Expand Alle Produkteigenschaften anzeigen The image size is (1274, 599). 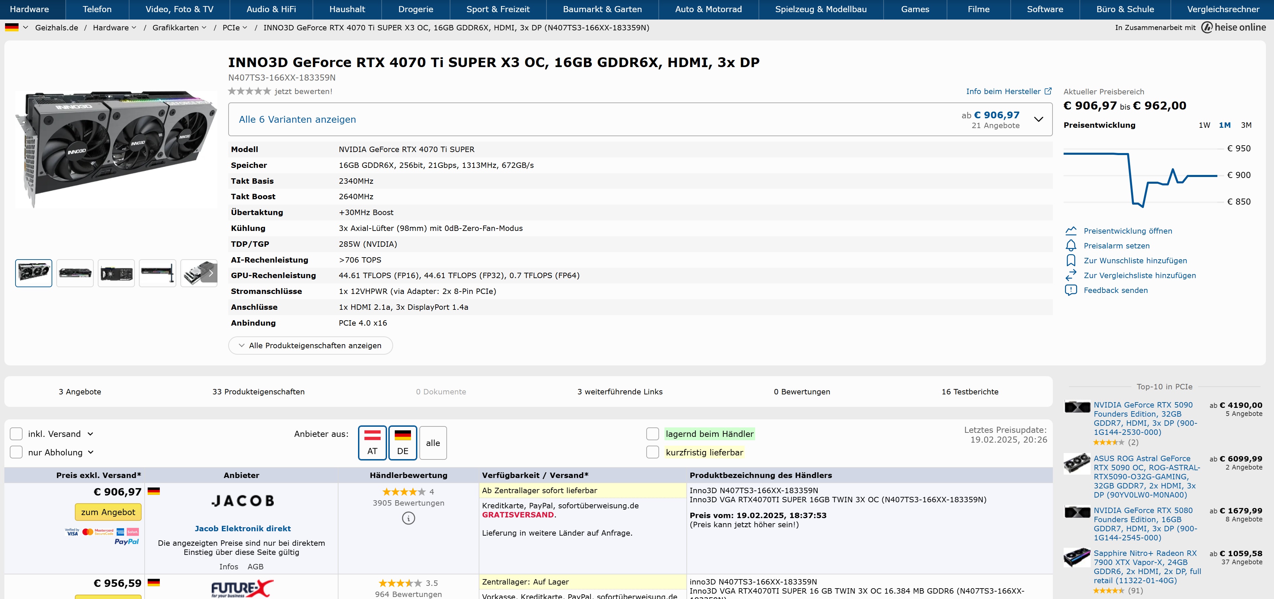pos(310,345)
